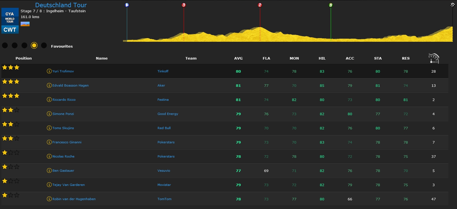The width and height of the screenshot is (457, 209).
Task: Open rider Tejay Van Garderen's profile
Action: (69, 185)
